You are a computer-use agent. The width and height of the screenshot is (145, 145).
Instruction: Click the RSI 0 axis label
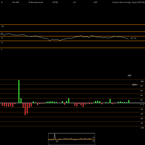(1, 50)
